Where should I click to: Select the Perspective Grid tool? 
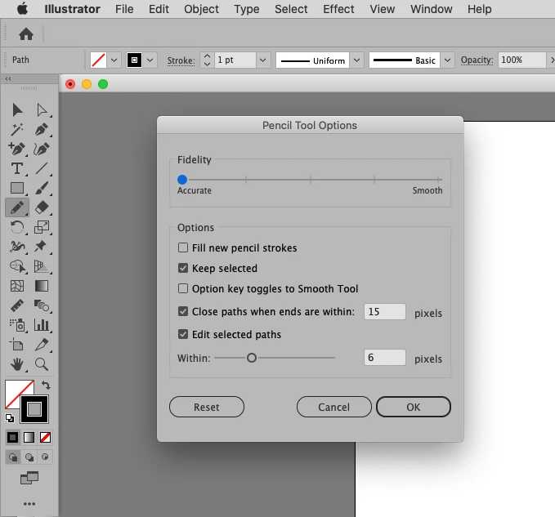pos(42,266)
